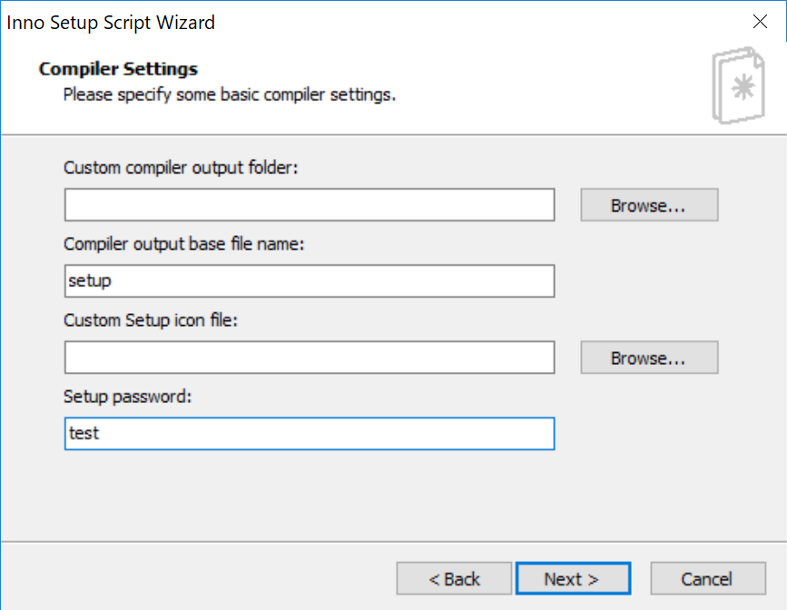Click the Custom Setup icon file field
Screen dimensions: 787x610
point(310,358)
